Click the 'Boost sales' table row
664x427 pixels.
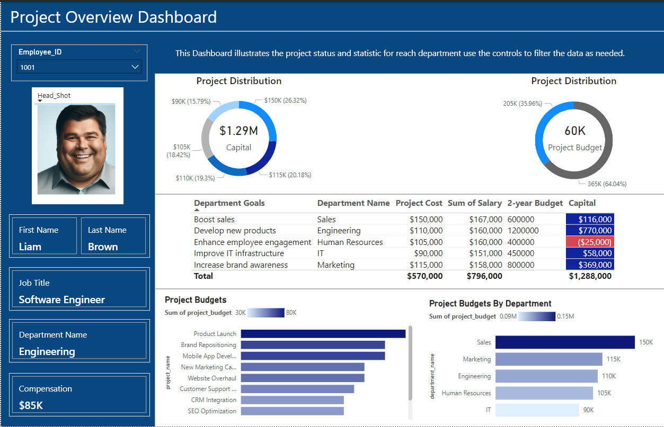pyautogui.click(x=404, y=219)
